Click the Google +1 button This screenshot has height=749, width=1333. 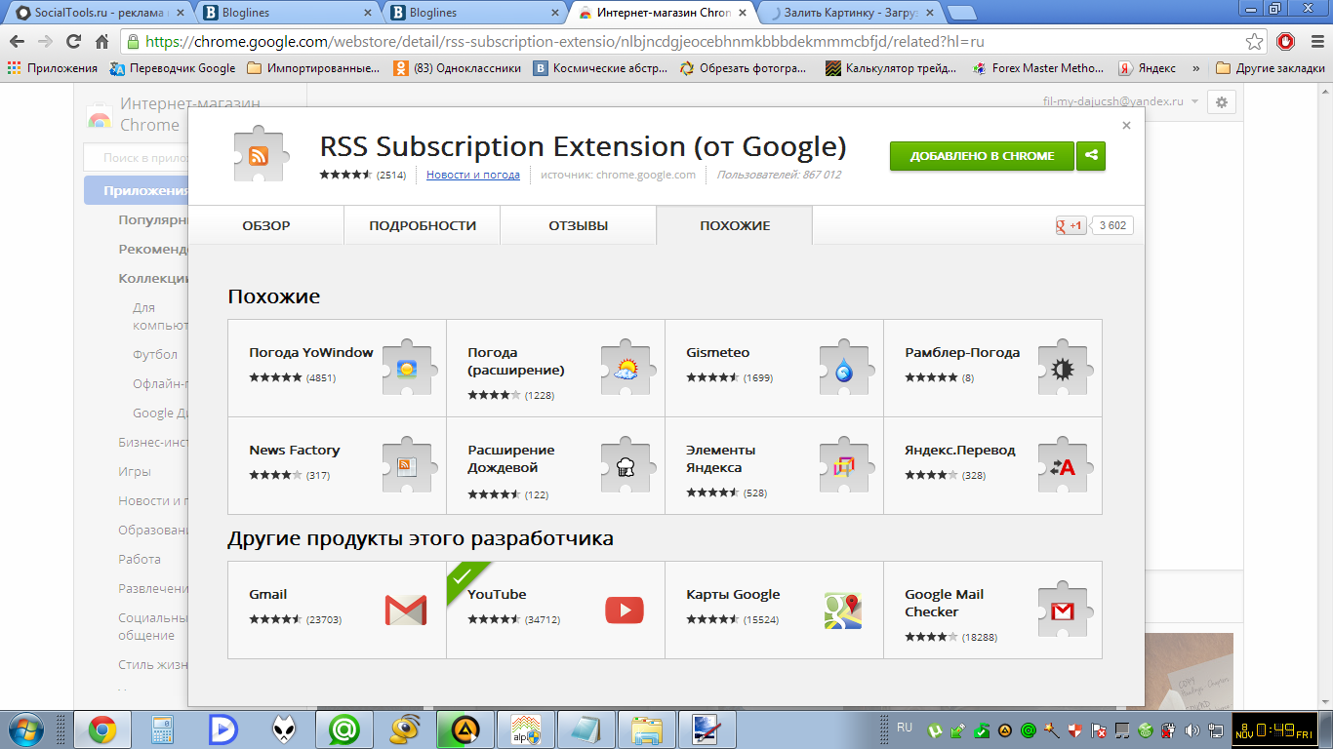click(1070, 225)
